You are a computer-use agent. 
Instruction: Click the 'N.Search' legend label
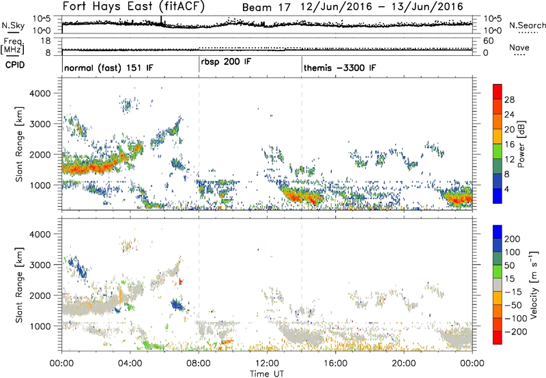tap(527, 25)
